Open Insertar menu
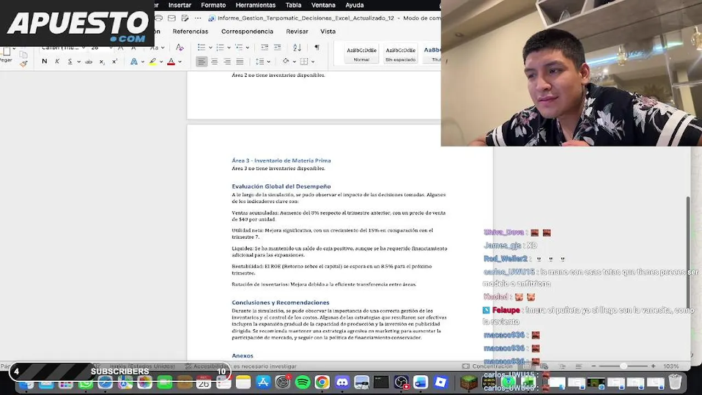 [180, 5]
